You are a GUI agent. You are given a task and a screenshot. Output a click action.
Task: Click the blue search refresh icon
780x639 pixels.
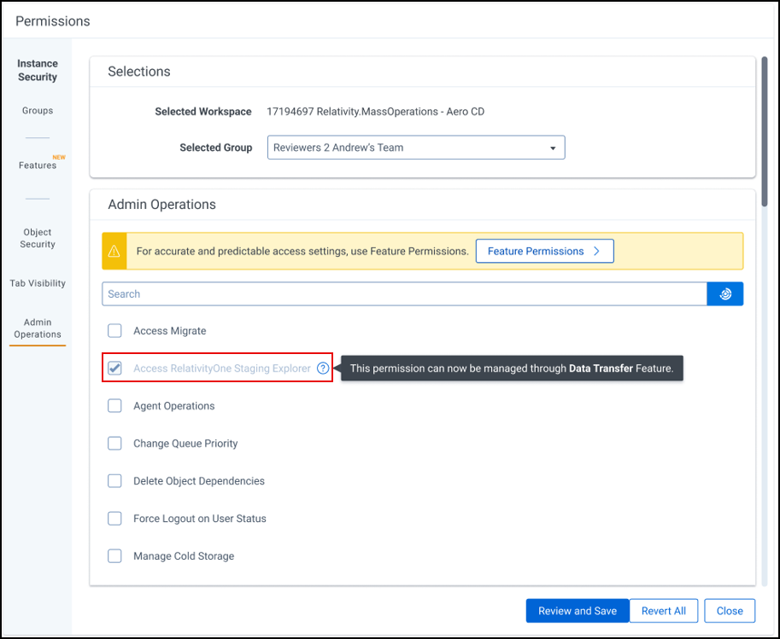(724, 293)
